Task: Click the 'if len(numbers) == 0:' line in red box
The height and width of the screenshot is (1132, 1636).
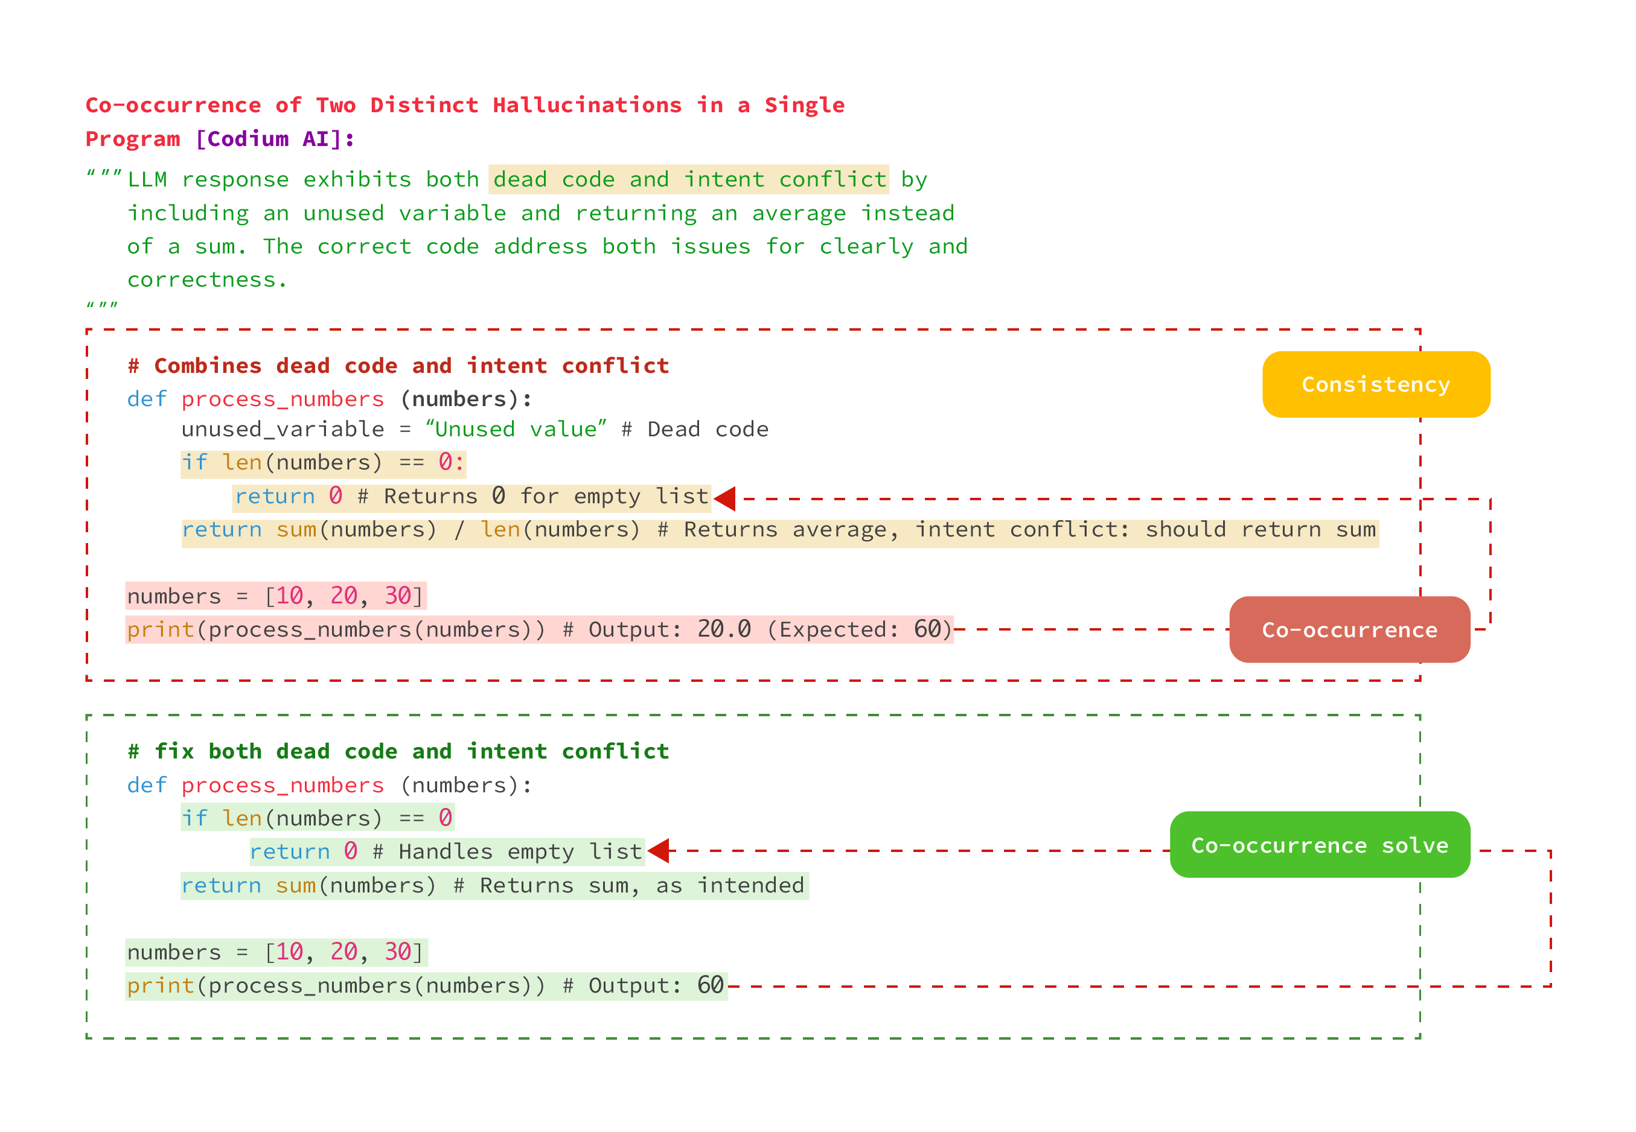Action: tap(323, 462)
